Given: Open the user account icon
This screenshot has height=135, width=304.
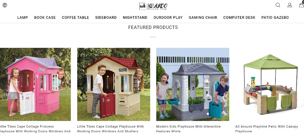Looking at the screenshot, I should 290,5.
